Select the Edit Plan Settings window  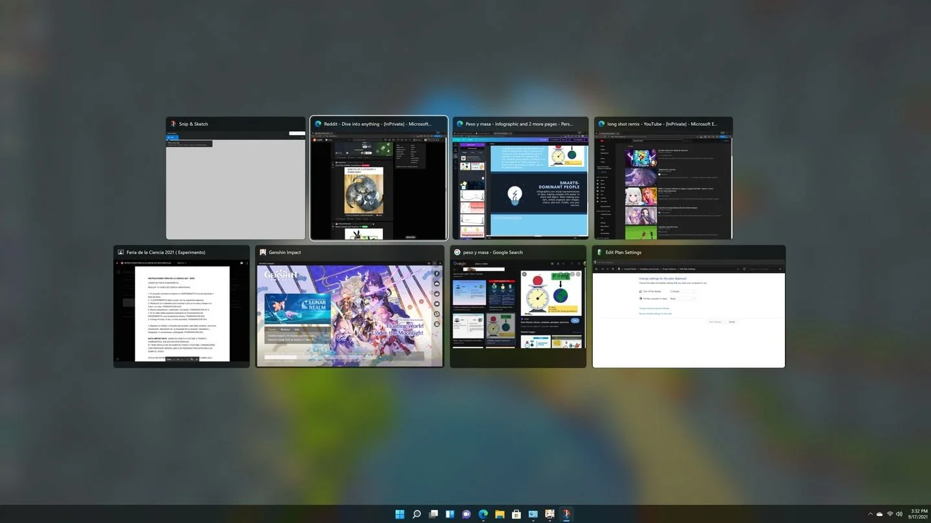[689, 307]
